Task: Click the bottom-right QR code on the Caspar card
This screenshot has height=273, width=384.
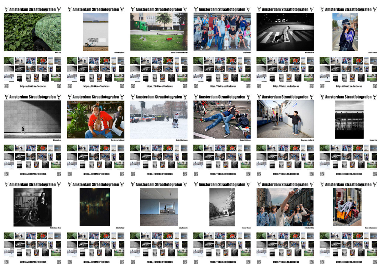Action: (375, 174)
